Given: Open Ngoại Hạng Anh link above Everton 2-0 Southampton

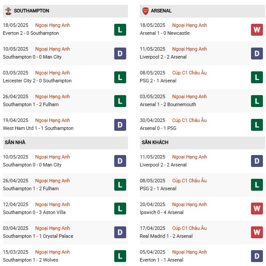Looking at the screenshot, I should pyautogui.click(x=52, y=26).
